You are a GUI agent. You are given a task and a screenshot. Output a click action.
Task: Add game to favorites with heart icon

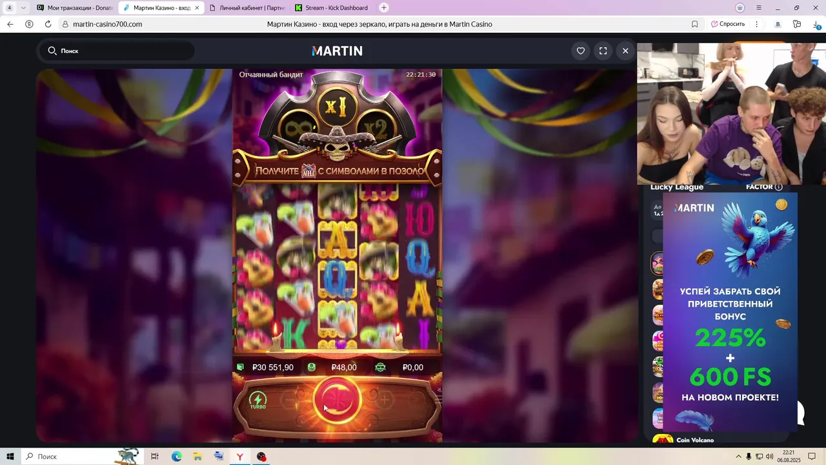(x=581, y=50)
